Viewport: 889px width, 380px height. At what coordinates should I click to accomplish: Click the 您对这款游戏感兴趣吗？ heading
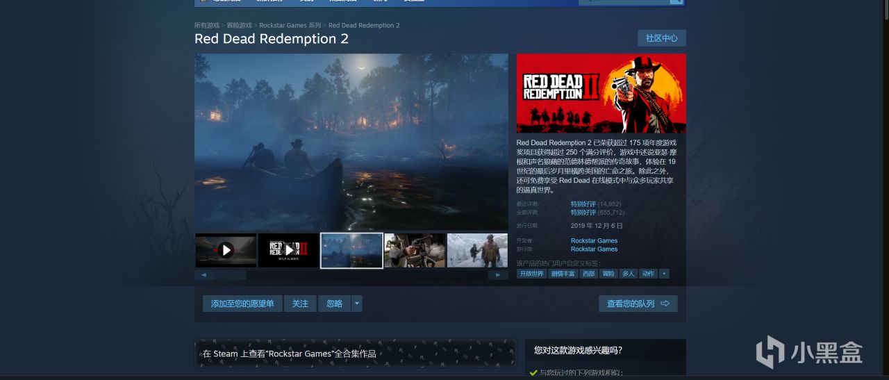(x=578, y=350)
